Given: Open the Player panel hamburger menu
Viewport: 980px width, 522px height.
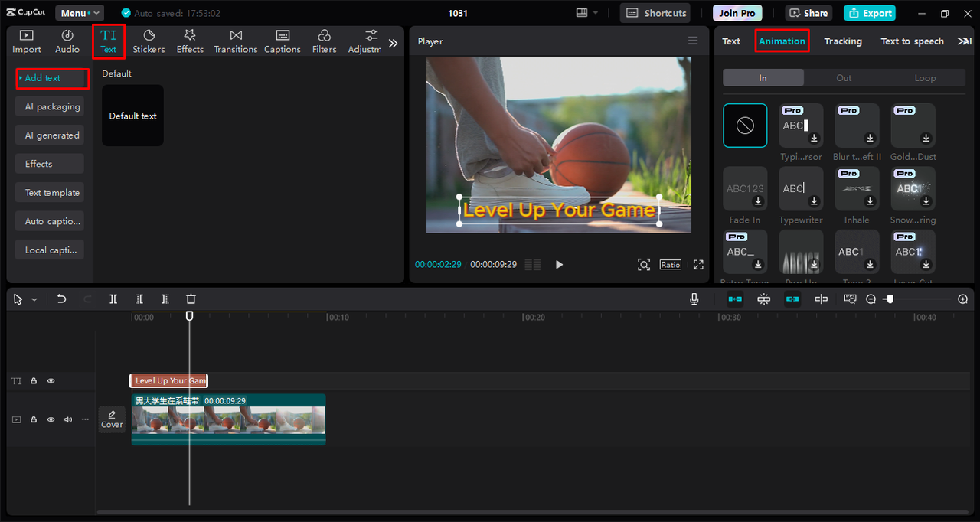Looking at the screenshot, I should (693, 41).
